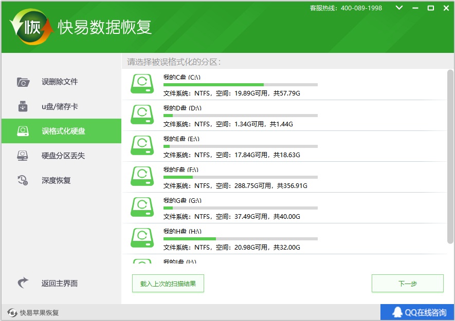Click the 快易苹果恢复 apple icon
The height and width of the screenshot is (321, 455).
[x=12, y=313]
